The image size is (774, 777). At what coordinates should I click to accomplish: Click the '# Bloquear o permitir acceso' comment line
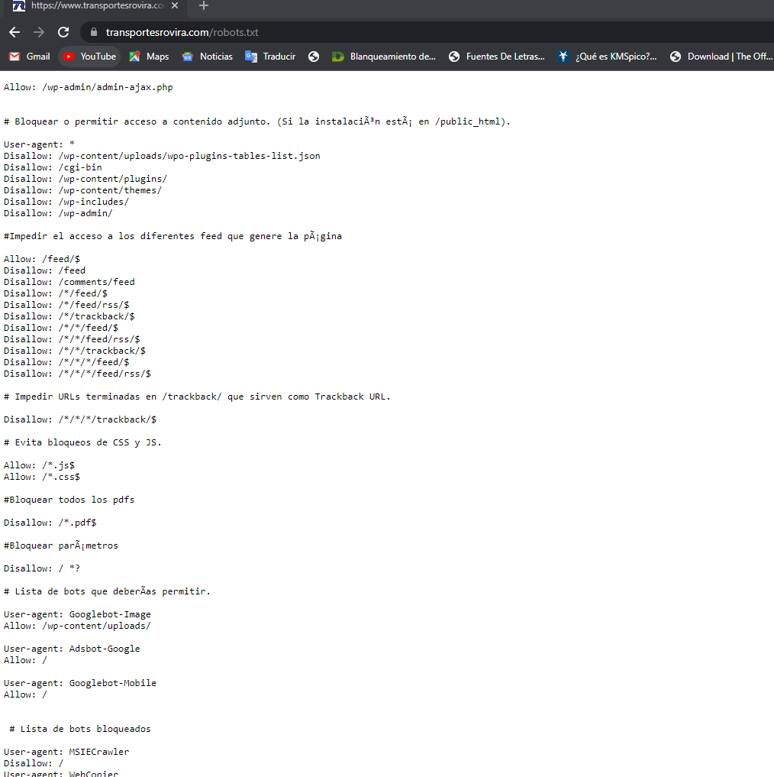pos(257,121)
